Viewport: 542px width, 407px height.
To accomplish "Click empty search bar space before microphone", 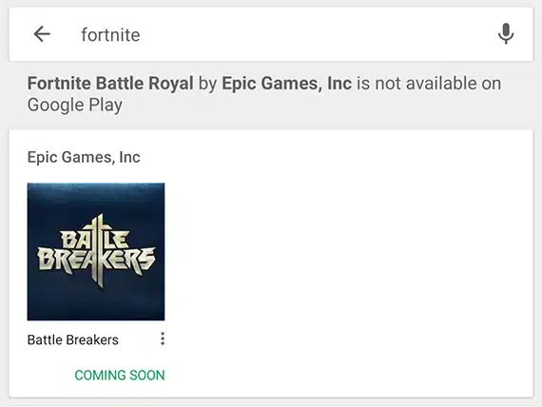I will pos(311,34).
